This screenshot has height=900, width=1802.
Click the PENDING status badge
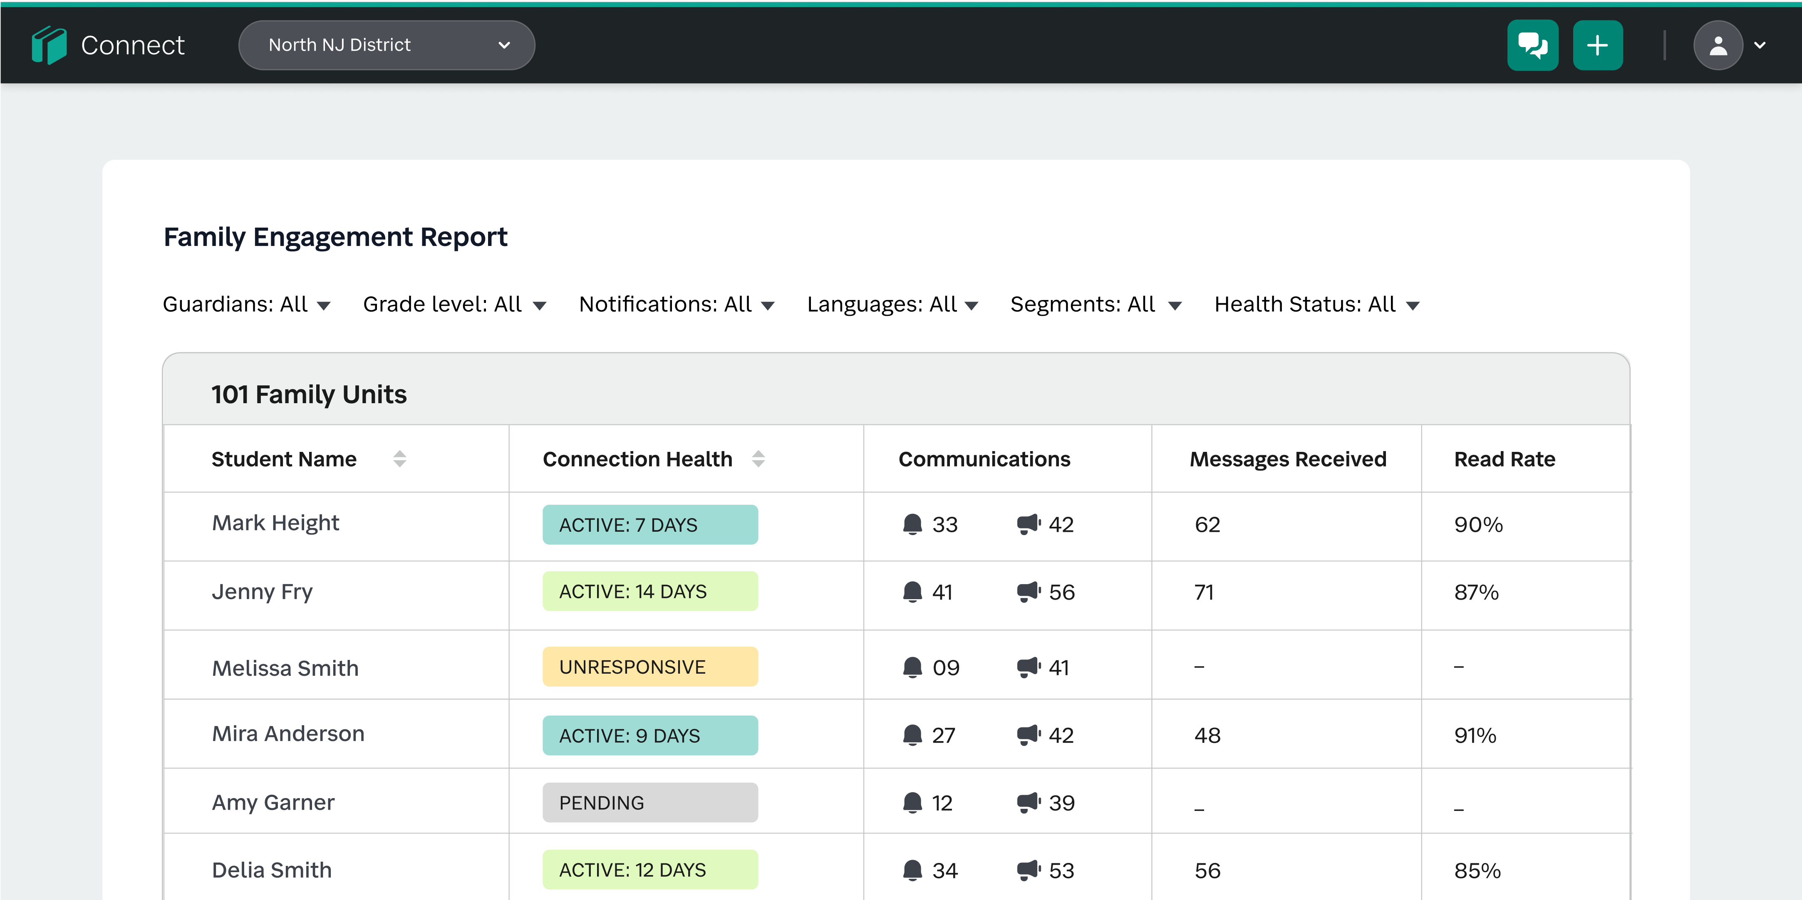[x=650, y=803]
